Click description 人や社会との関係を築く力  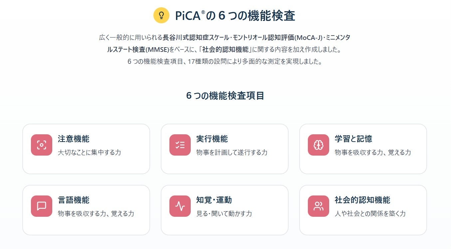coord(370,214)
